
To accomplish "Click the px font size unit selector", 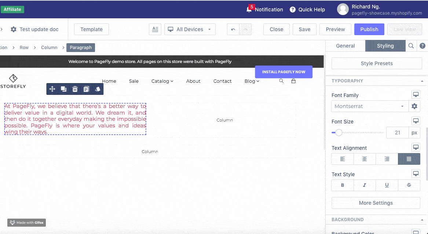I will 414,133.
